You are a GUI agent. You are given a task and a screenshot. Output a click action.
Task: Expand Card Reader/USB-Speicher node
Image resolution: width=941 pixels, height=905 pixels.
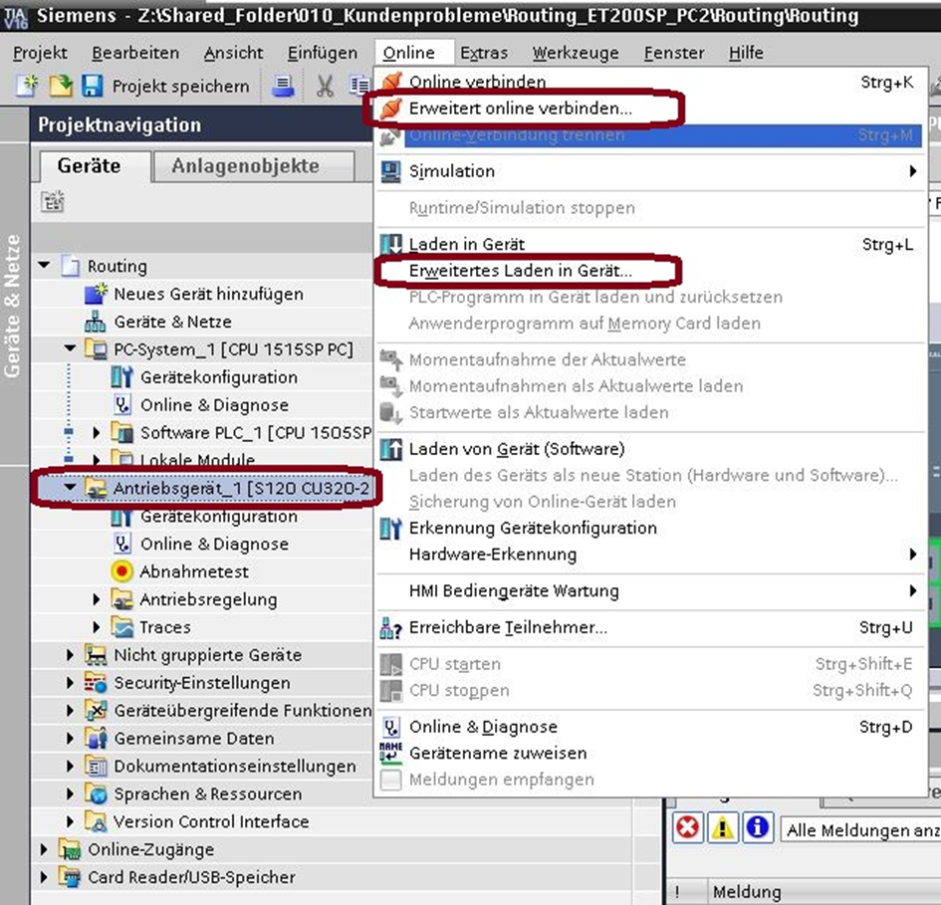coord(44,877)
